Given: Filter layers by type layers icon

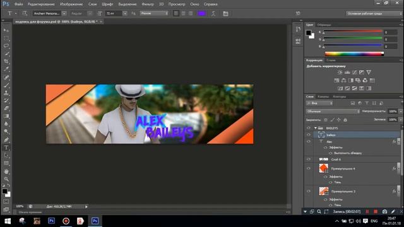Looking at the screenshot, I should pyautogui.click(x=367, y=103).
